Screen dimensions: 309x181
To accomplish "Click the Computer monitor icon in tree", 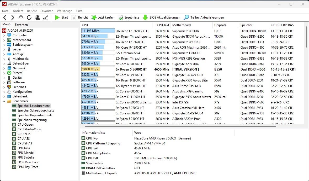I will [x=9, y=35].
